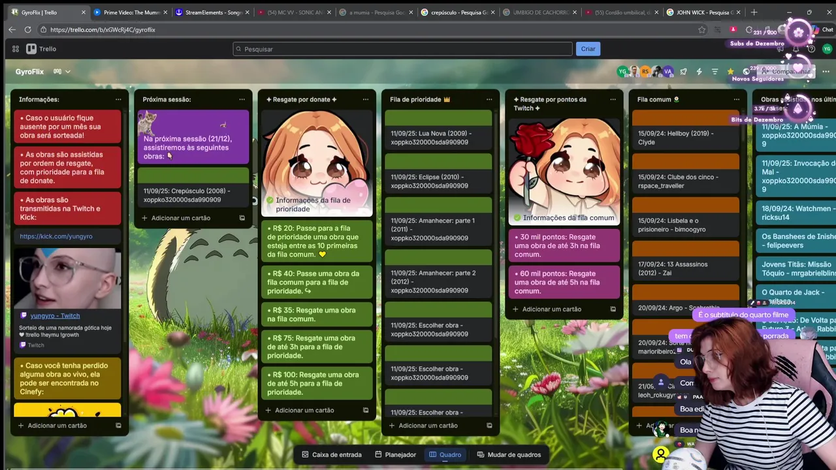This screenshot has width=836, height=470.
Task: Open the YG account avatar in the top bar
Action: pyautogui.click(x=827, y=49)
